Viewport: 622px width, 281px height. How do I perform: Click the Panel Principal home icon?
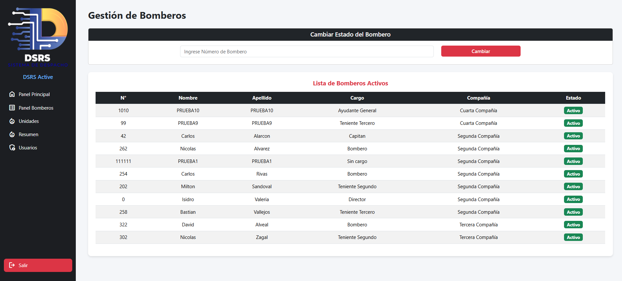(12, 94)
